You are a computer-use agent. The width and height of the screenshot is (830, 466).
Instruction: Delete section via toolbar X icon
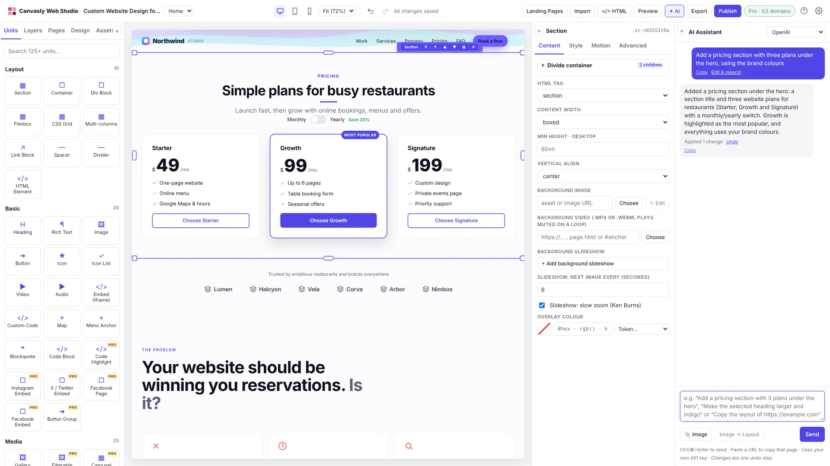[x=473, y=47]
